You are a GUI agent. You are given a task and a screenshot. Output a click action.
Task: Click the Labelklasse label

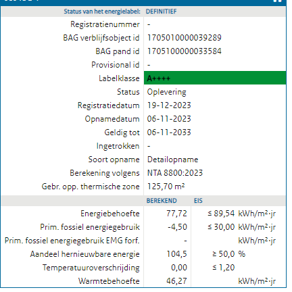click(x=119, y=78)
